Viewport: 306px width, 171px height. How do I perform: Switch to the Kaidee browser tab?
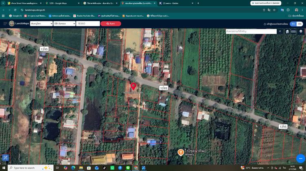(176, 3)
